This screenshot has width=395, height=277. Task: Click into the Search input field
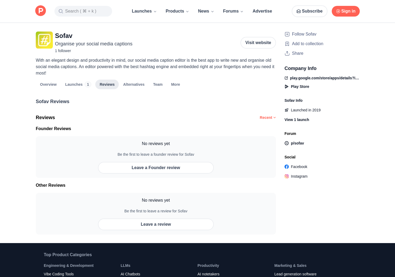(x=83, y=11)
